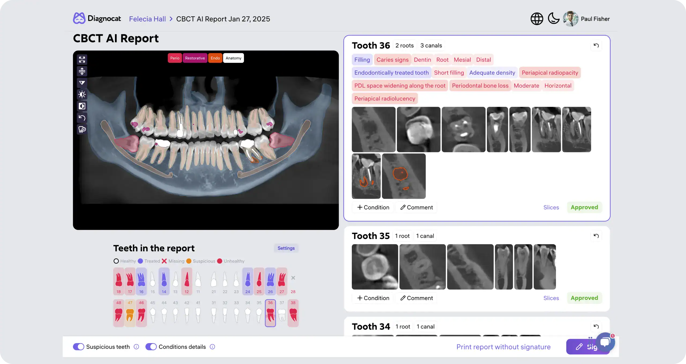Click the brightness adjustment icon
The width and height of the screenshot is (686, 364).
click(x=82, y=94)
